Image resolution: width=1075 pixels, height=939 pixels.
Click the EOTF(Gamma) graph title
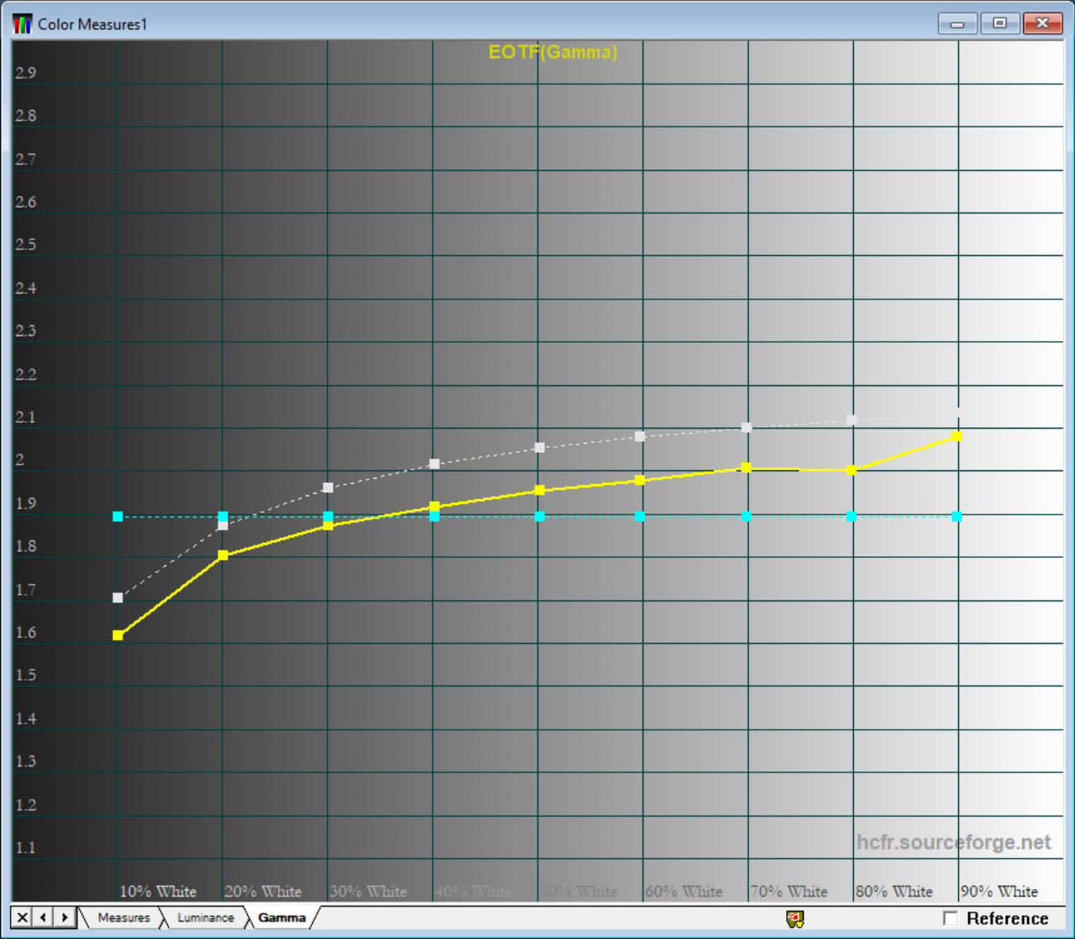pos(553,52)
